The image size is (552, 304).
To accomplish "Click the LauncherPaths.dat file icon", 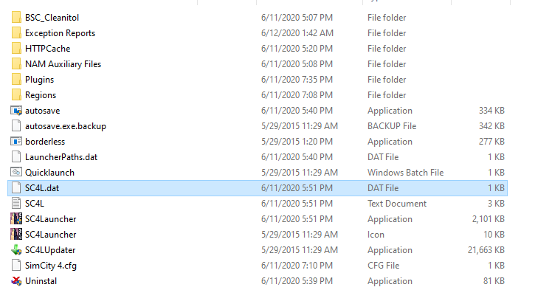I will (x=16, y=157).
